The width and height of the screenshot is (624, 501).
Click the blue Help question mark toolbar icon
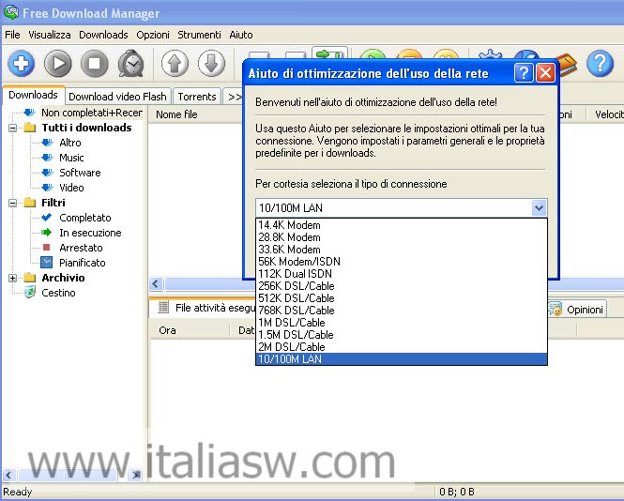coord(600,63)
